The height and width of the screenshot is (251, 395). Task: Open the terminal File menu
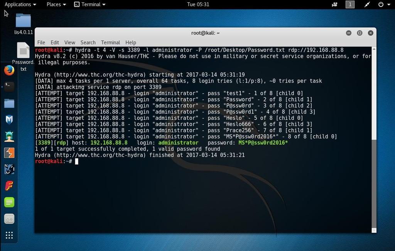click(x=41, y=42)
